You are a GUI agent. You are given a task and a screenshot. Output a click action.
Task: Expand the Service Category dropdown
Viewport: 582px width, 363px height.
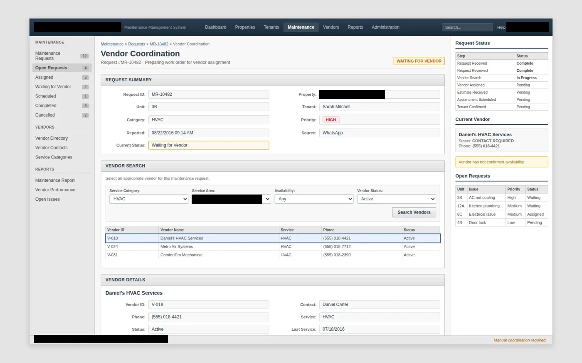pyautogui.click(x=149, y=199)
